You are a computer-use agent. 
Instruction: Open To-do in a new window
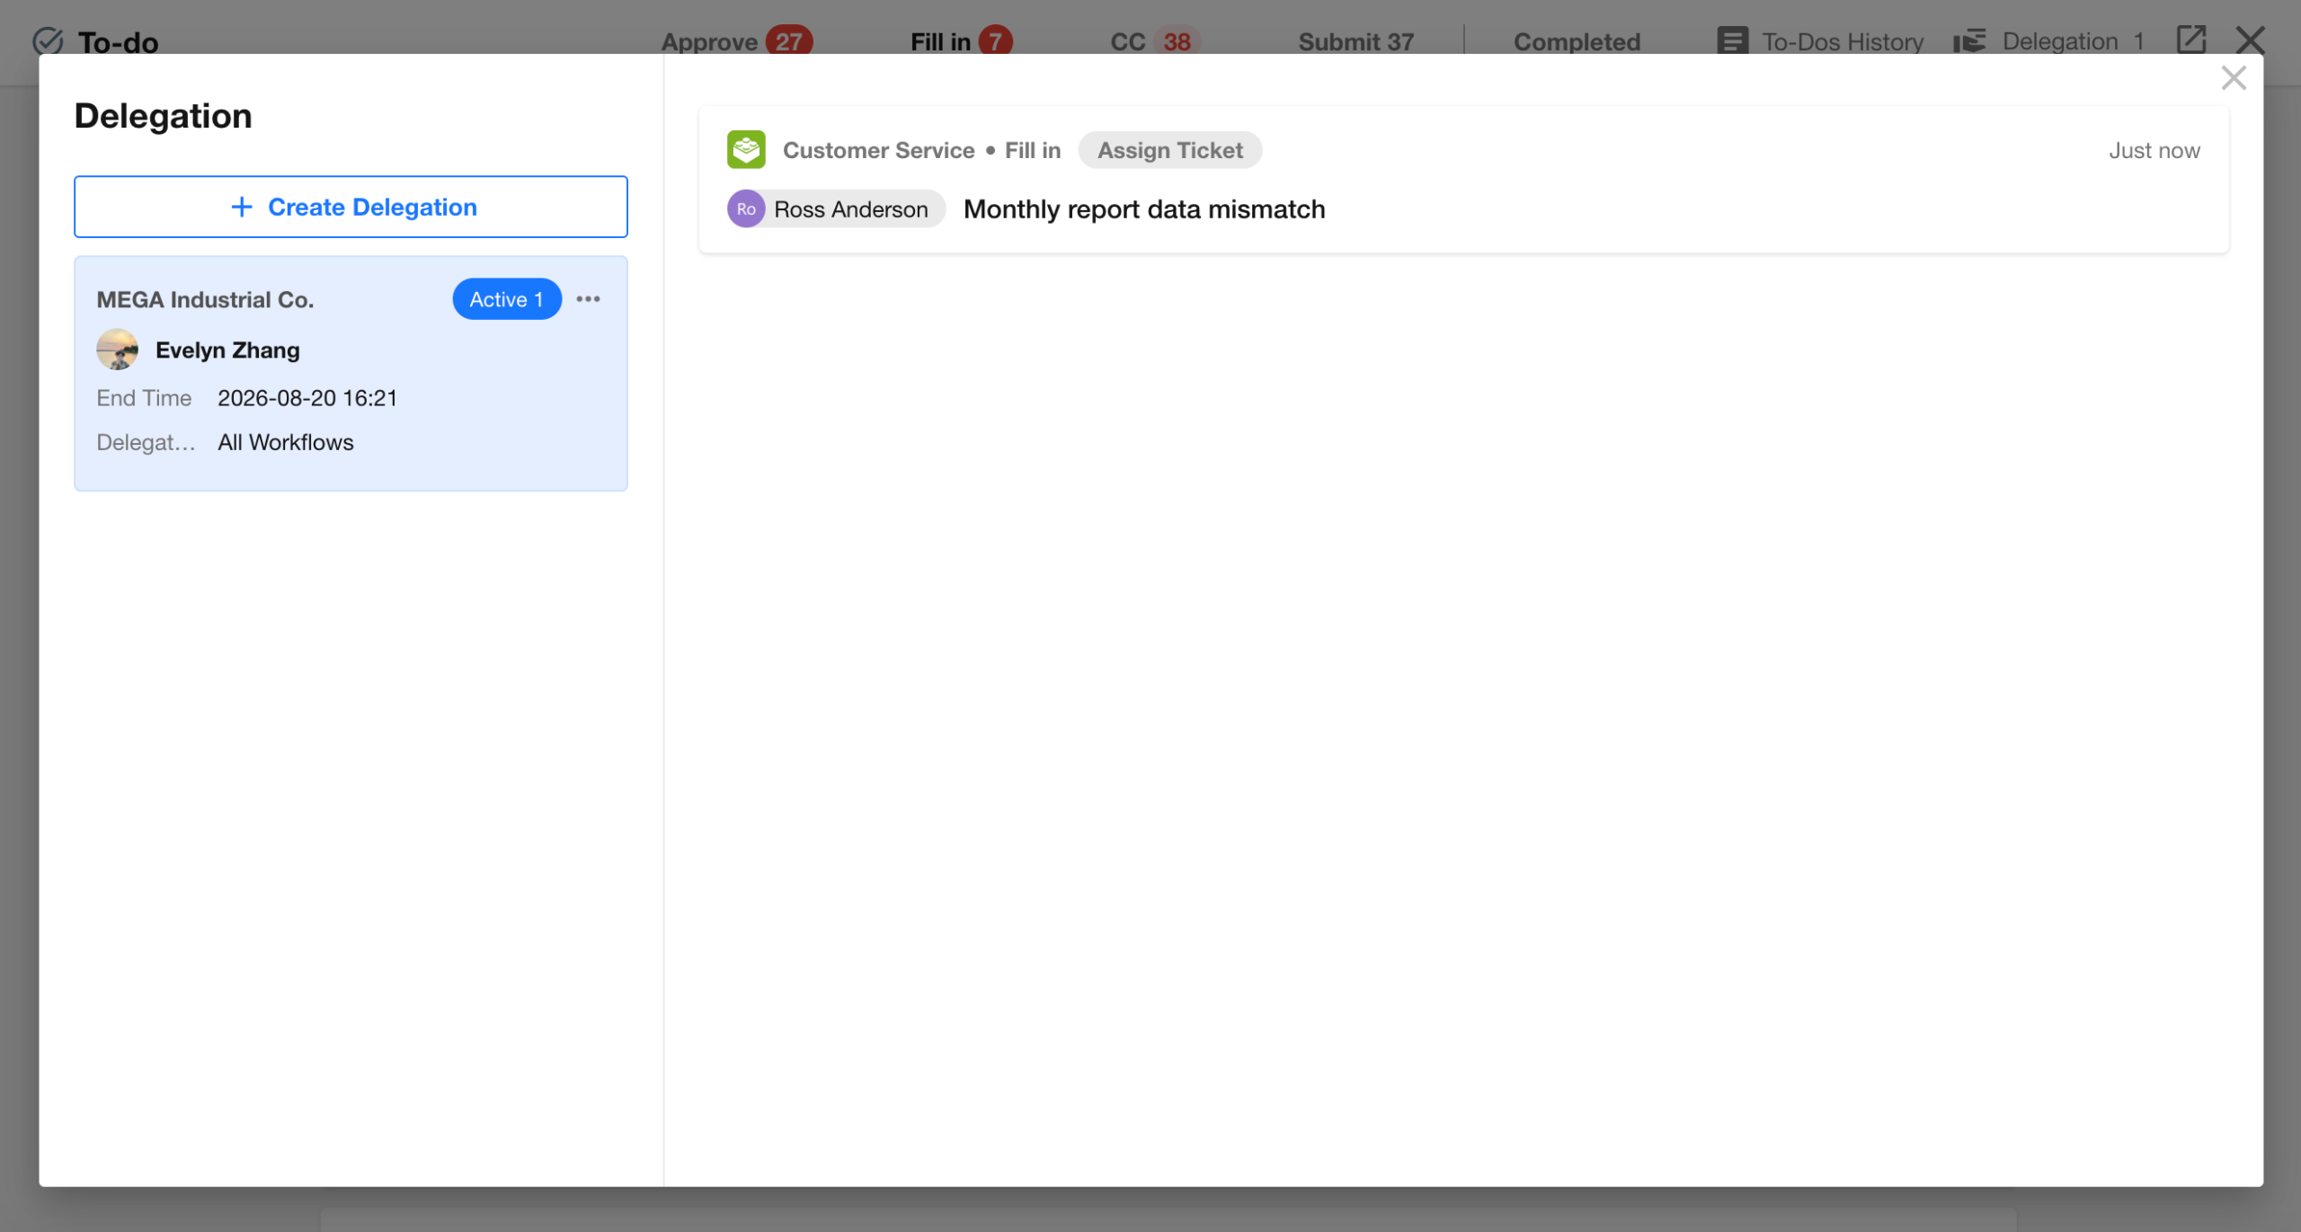click(2190, 40)
